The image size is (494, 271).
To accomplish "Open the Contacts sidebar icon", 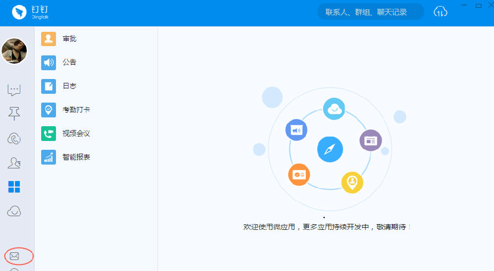I will [14, 163].
